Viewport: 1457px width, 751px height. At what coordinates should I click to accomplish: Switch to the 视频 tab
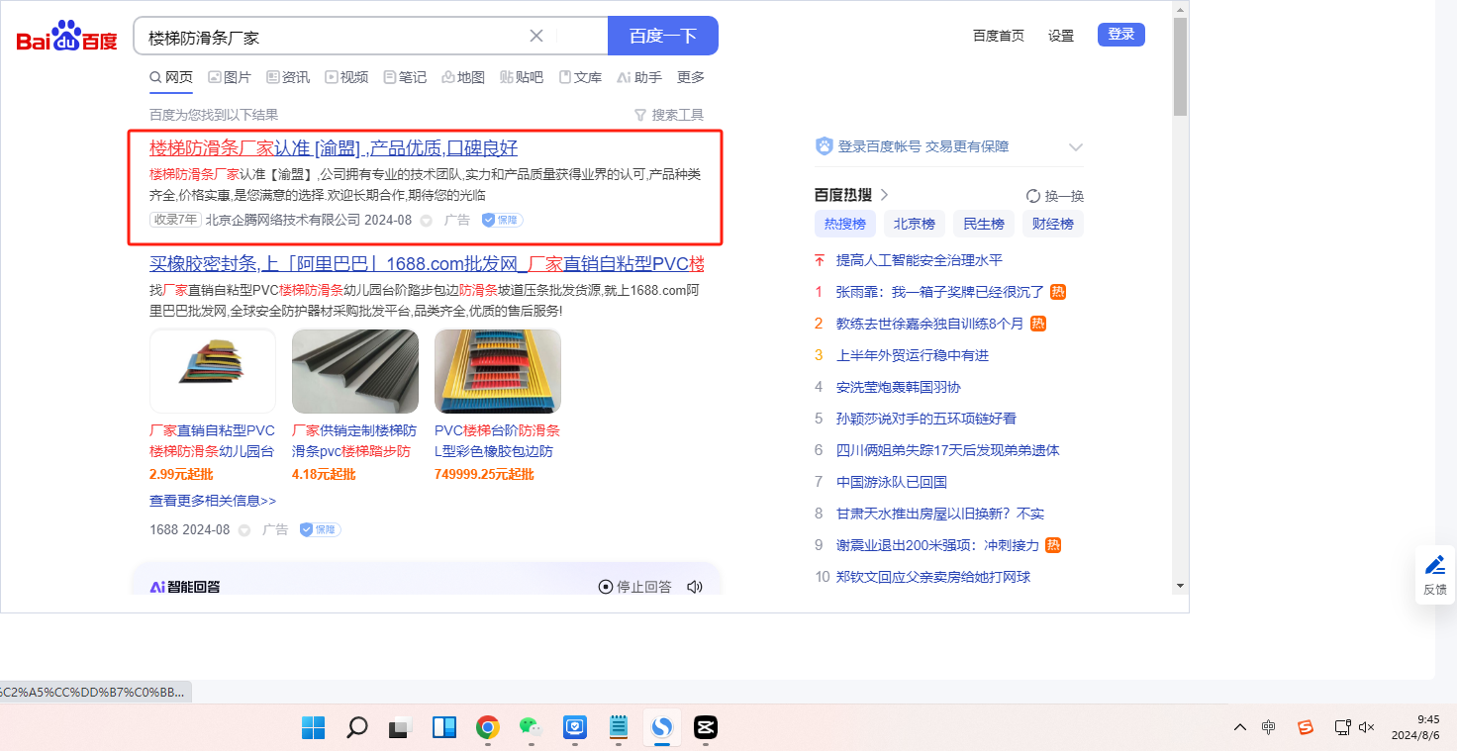(346, 77)
